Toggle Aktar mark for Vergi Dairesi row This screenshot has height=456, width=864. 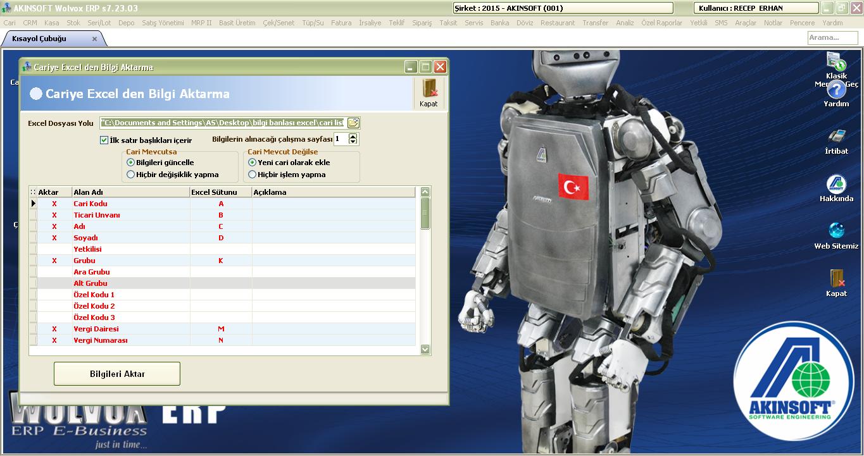(x=54, y=329)
